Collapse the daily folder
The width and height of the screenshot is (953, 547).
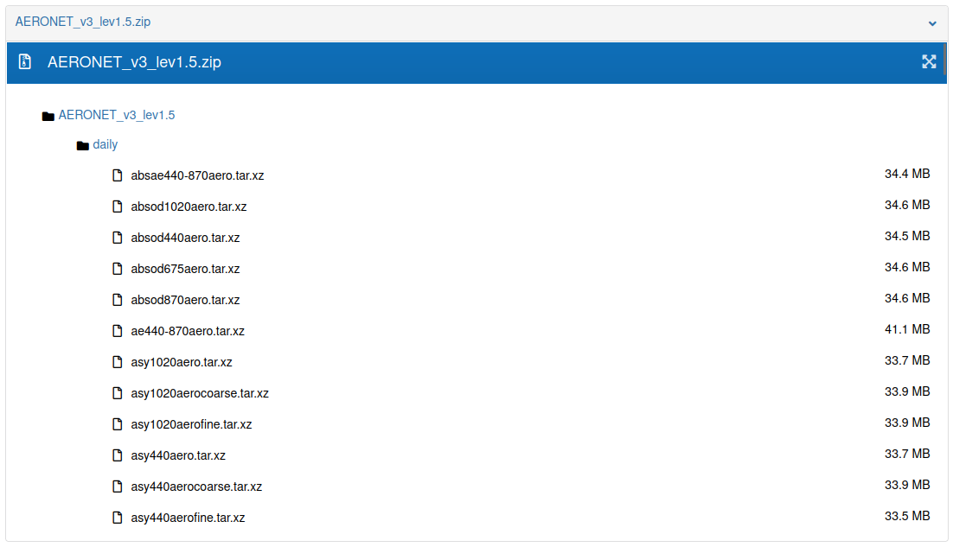coord(106,144)
